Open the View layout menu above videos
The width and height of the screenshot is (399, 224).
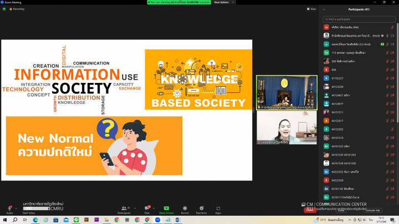coord(311,9)
